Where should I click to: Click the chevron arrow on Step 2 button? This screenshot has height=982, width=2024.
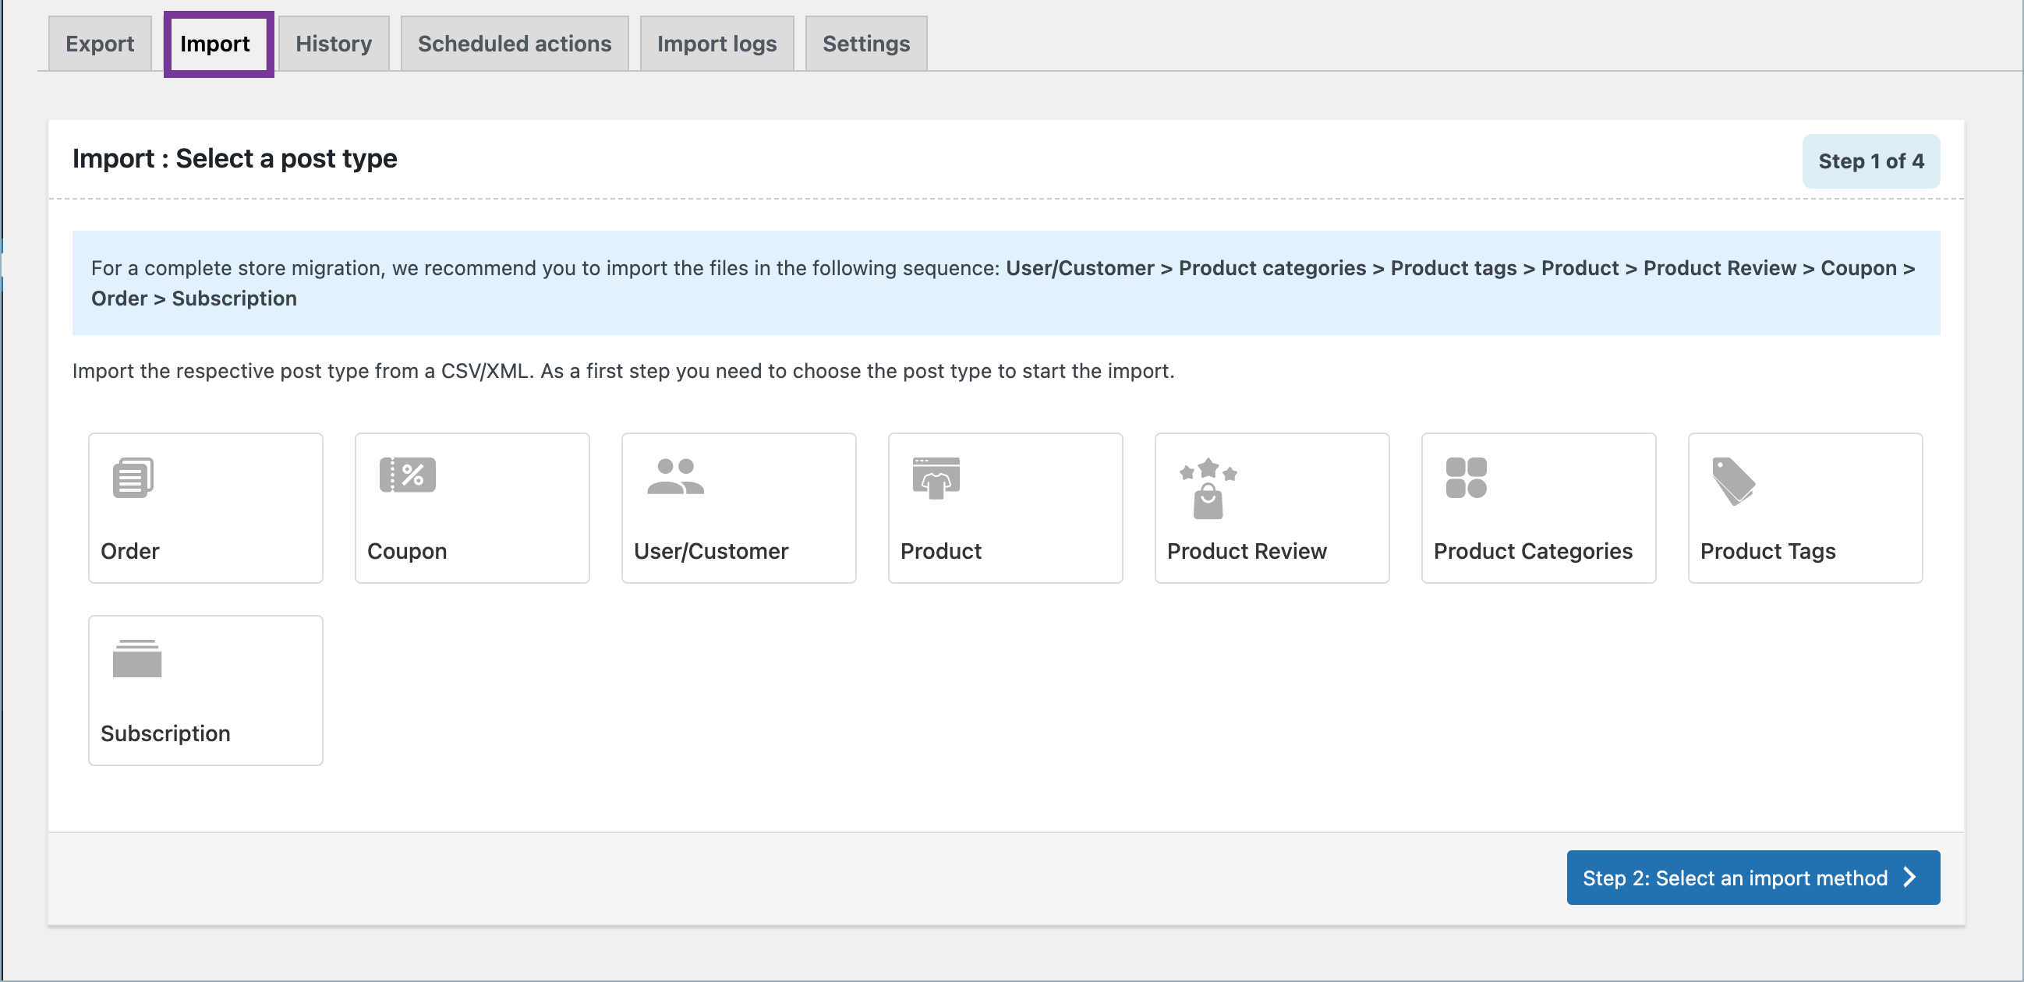(x=1910, y=878)
